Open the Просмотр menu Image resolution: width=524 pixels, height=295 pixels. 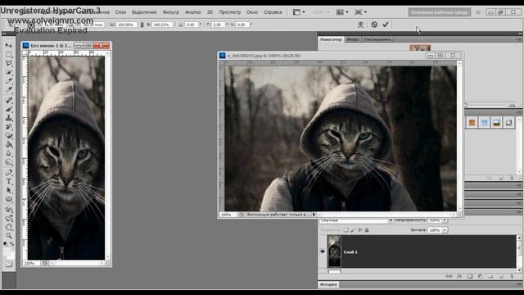pyautogui.click(x=230, y=12)
